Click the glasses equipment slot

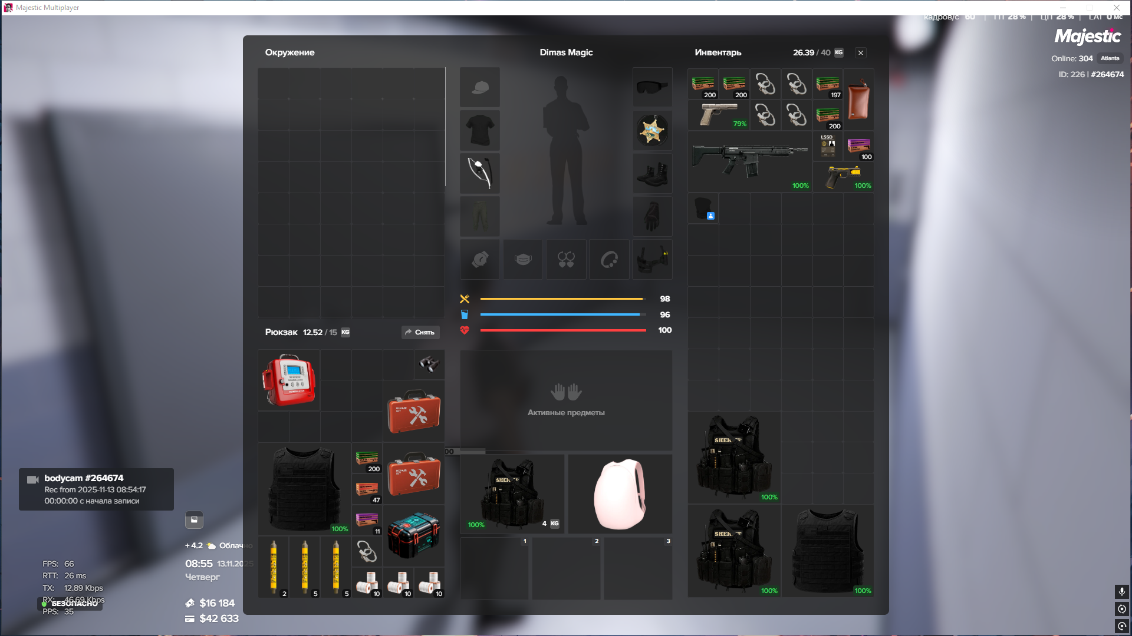pyautogui.click(x=652, y=87)
